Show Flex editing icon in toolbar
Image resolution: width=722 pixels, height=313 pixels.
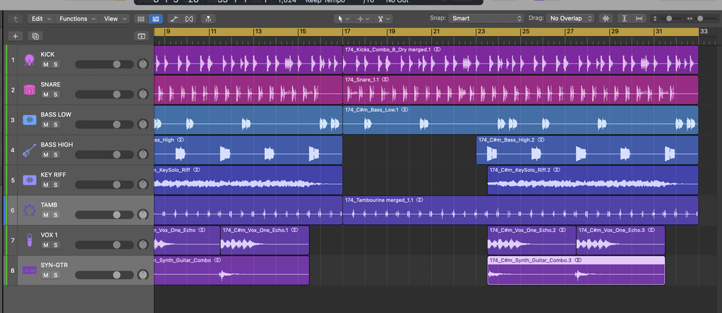coord(188,19)
